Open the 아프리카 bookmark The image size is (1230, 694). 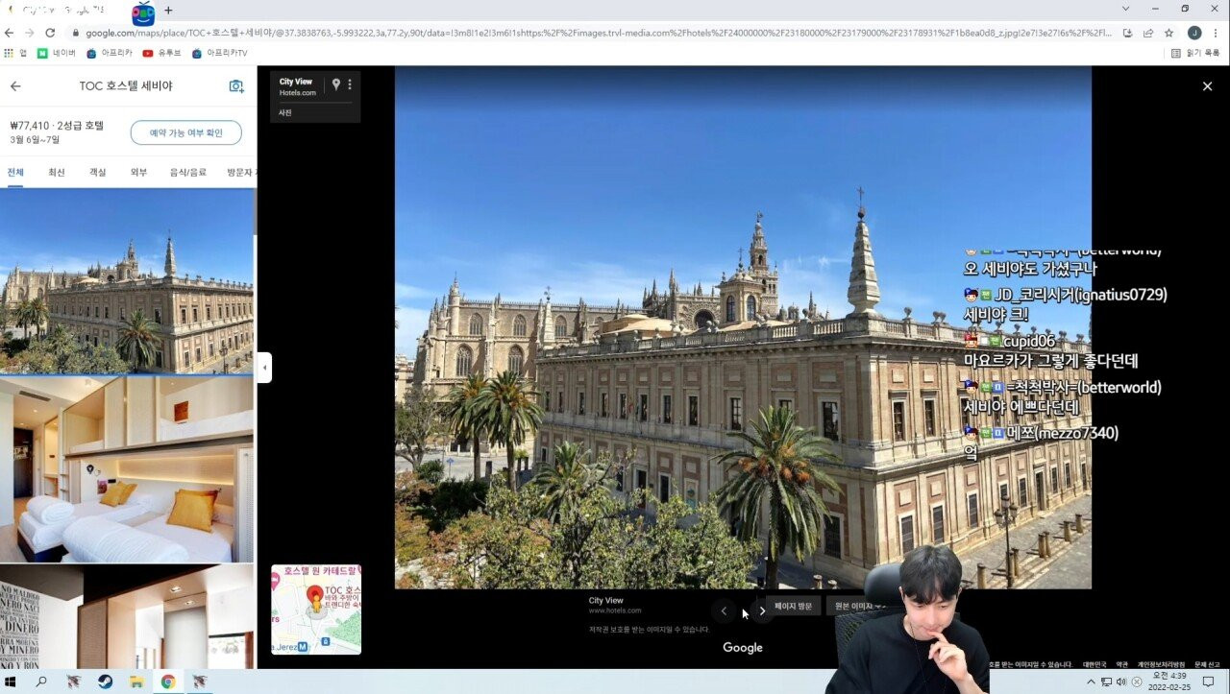pos(108,53)
